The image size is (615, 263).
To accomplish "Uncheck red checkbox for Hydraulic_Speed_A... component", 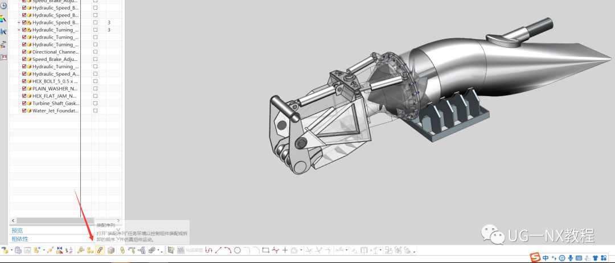I will tap(24, 73).
